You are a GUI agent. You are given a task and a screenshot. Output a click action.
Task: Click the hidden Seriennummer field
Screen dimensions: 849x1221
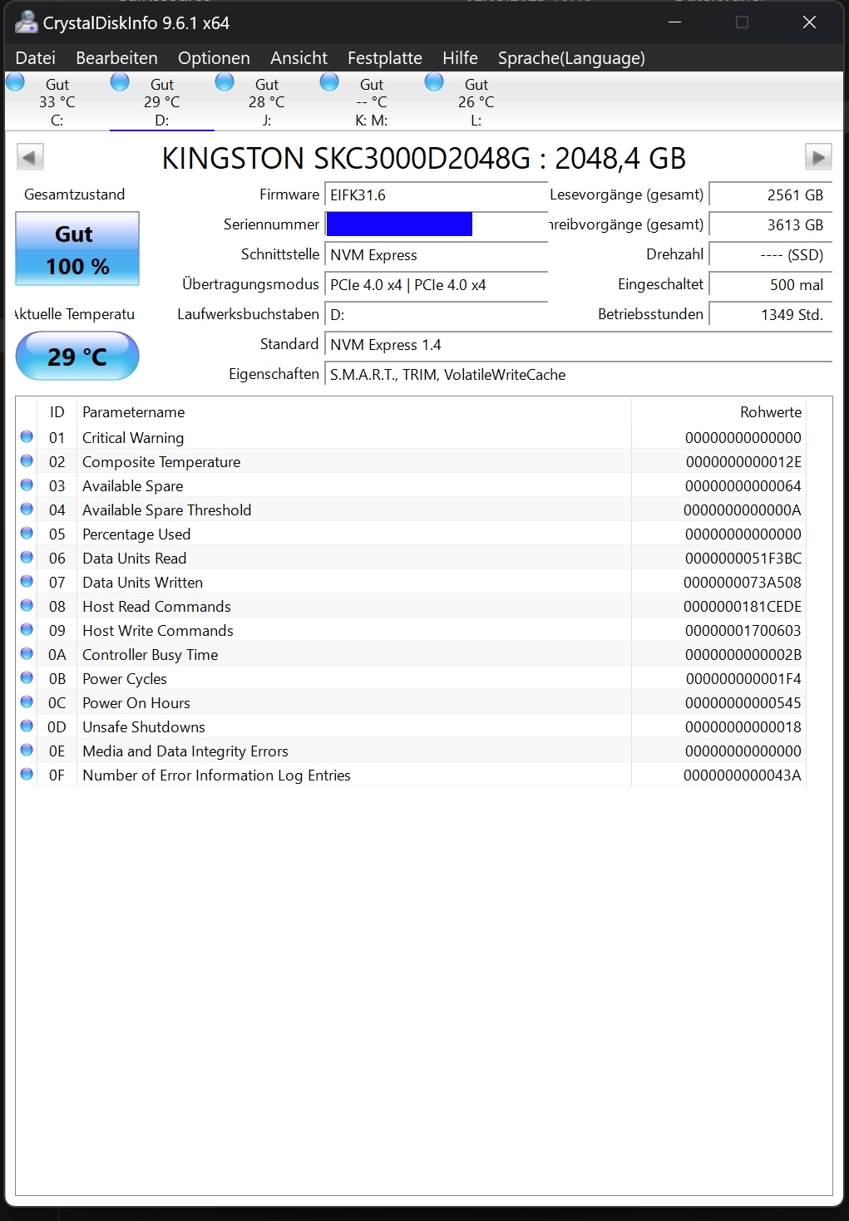point(436,224)
